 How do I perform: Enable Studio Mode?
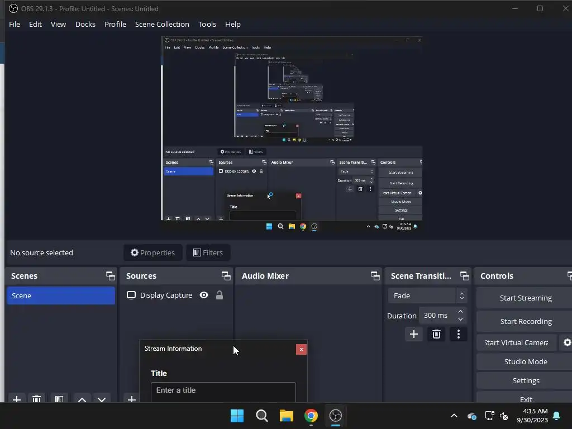pos(525,361)
